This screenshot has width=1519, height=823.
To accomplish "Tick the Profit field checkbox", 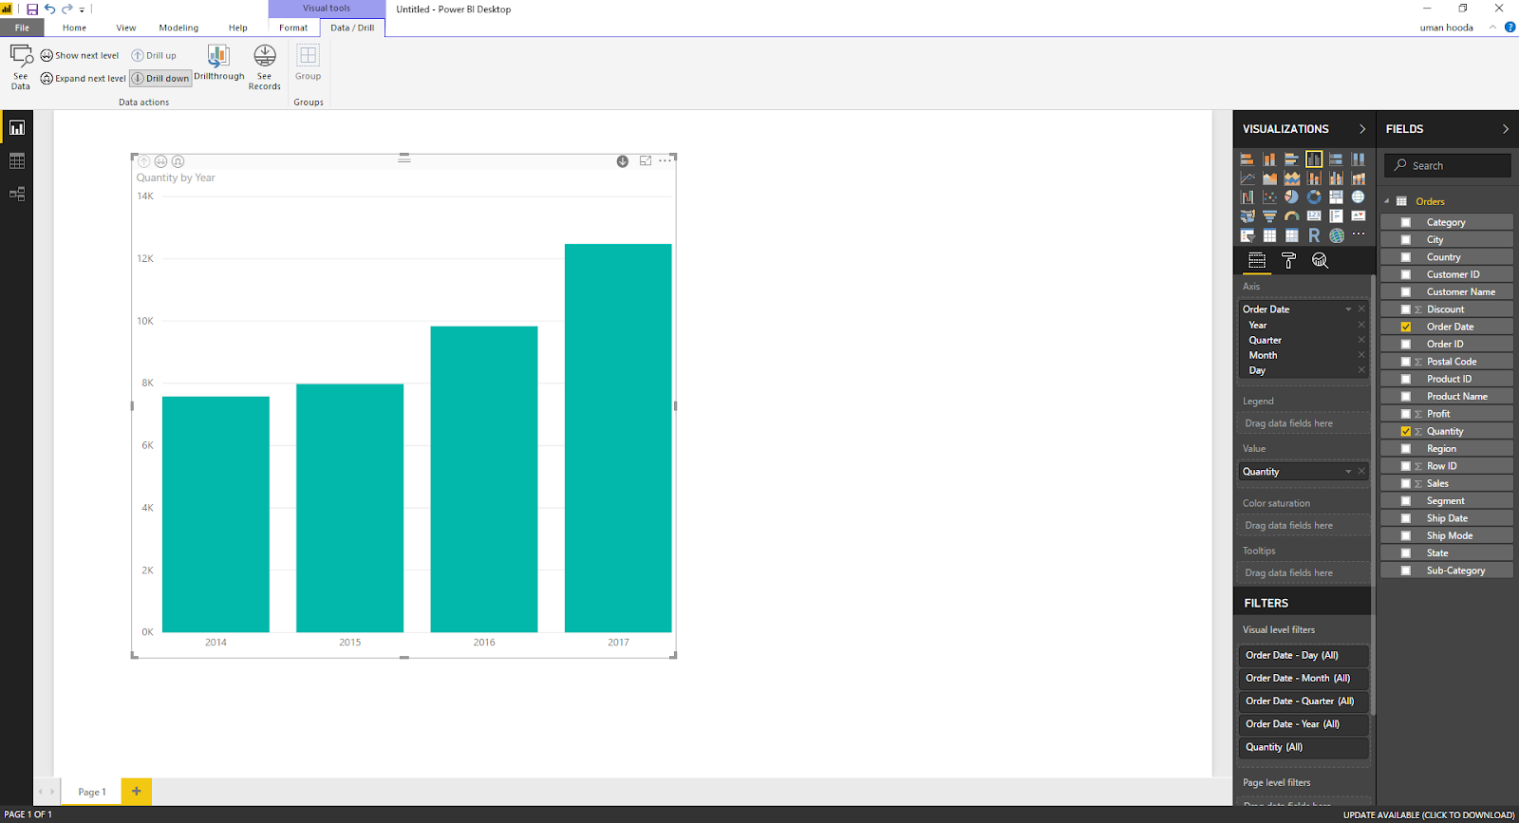I will pos(1406,414).
